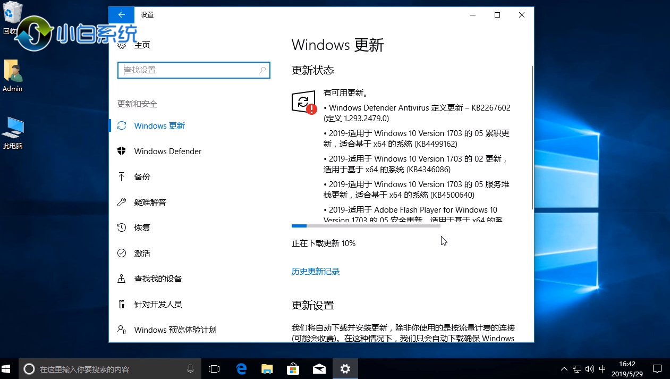Click the Windows Defender shield icon

[x=122, y=151]
